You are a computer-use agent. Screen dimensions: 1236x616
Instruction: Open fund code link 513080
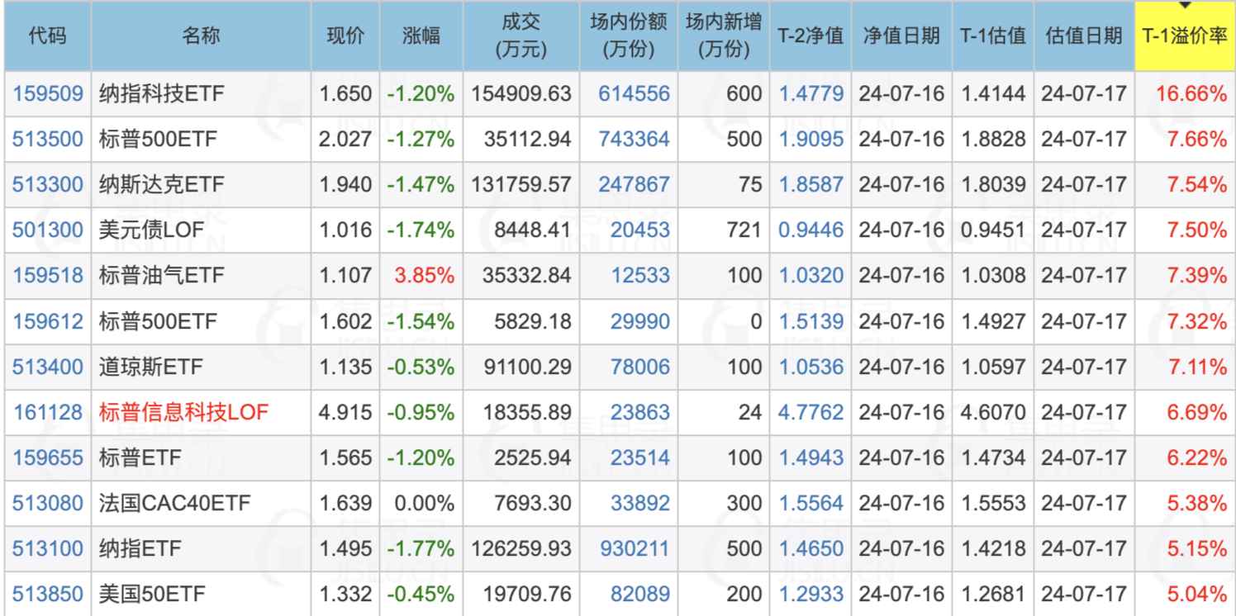point(48,503)
